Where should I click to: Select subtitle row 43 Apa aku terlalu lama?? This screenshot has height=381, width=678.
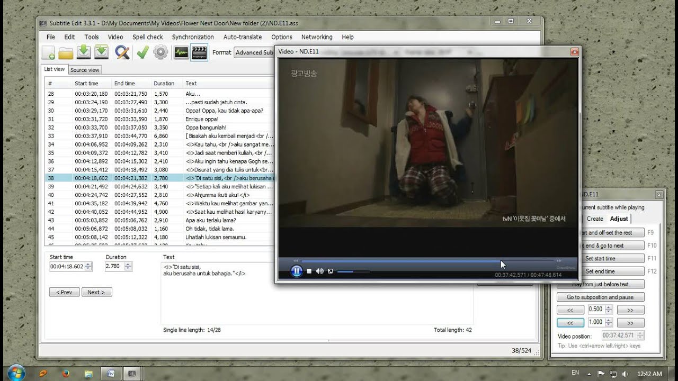[x=160, y=220]
